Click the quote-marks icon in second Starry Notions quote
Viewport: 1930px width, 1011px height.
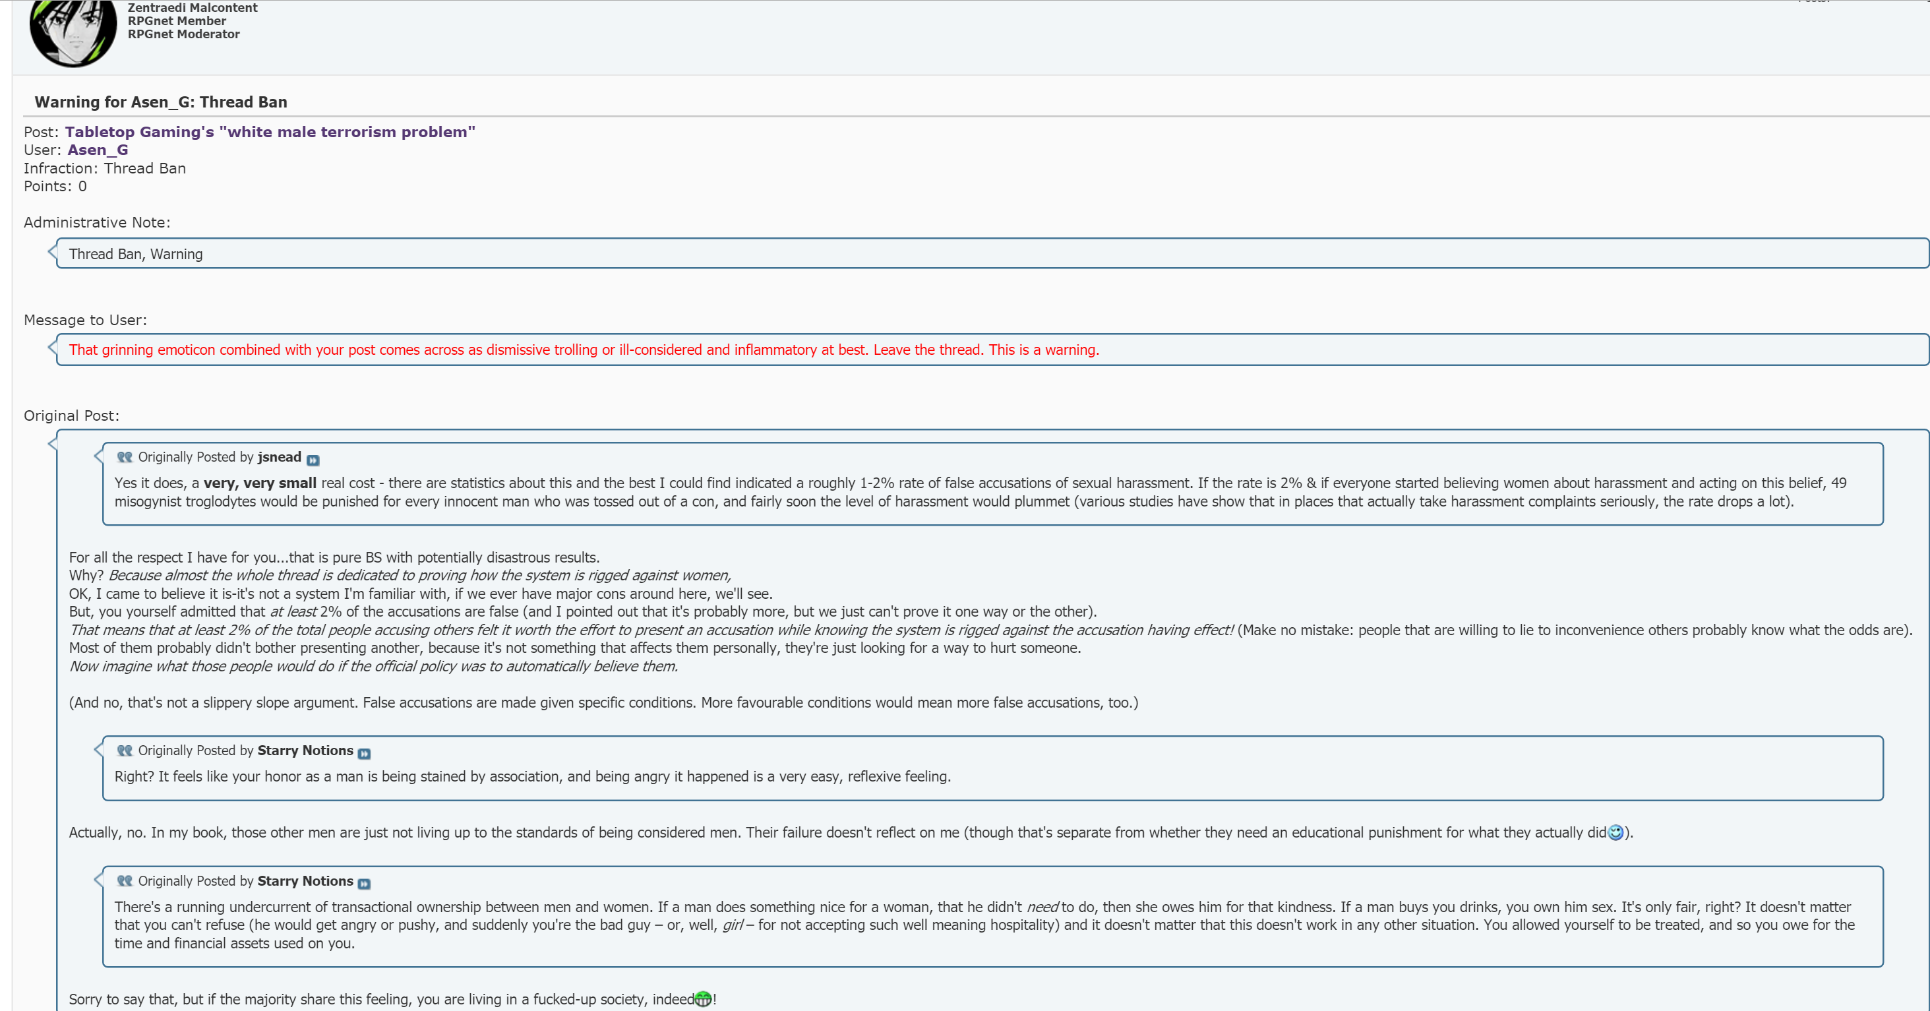(x=125, y=881)
